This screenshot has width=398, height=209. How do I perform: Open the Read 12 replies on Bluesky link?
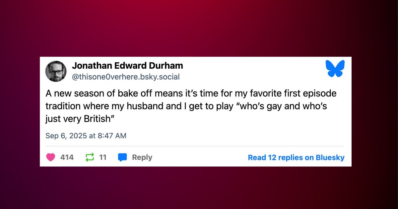coord(296,158)
